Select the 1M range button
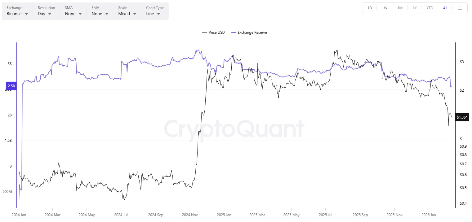 click(400, 8)
